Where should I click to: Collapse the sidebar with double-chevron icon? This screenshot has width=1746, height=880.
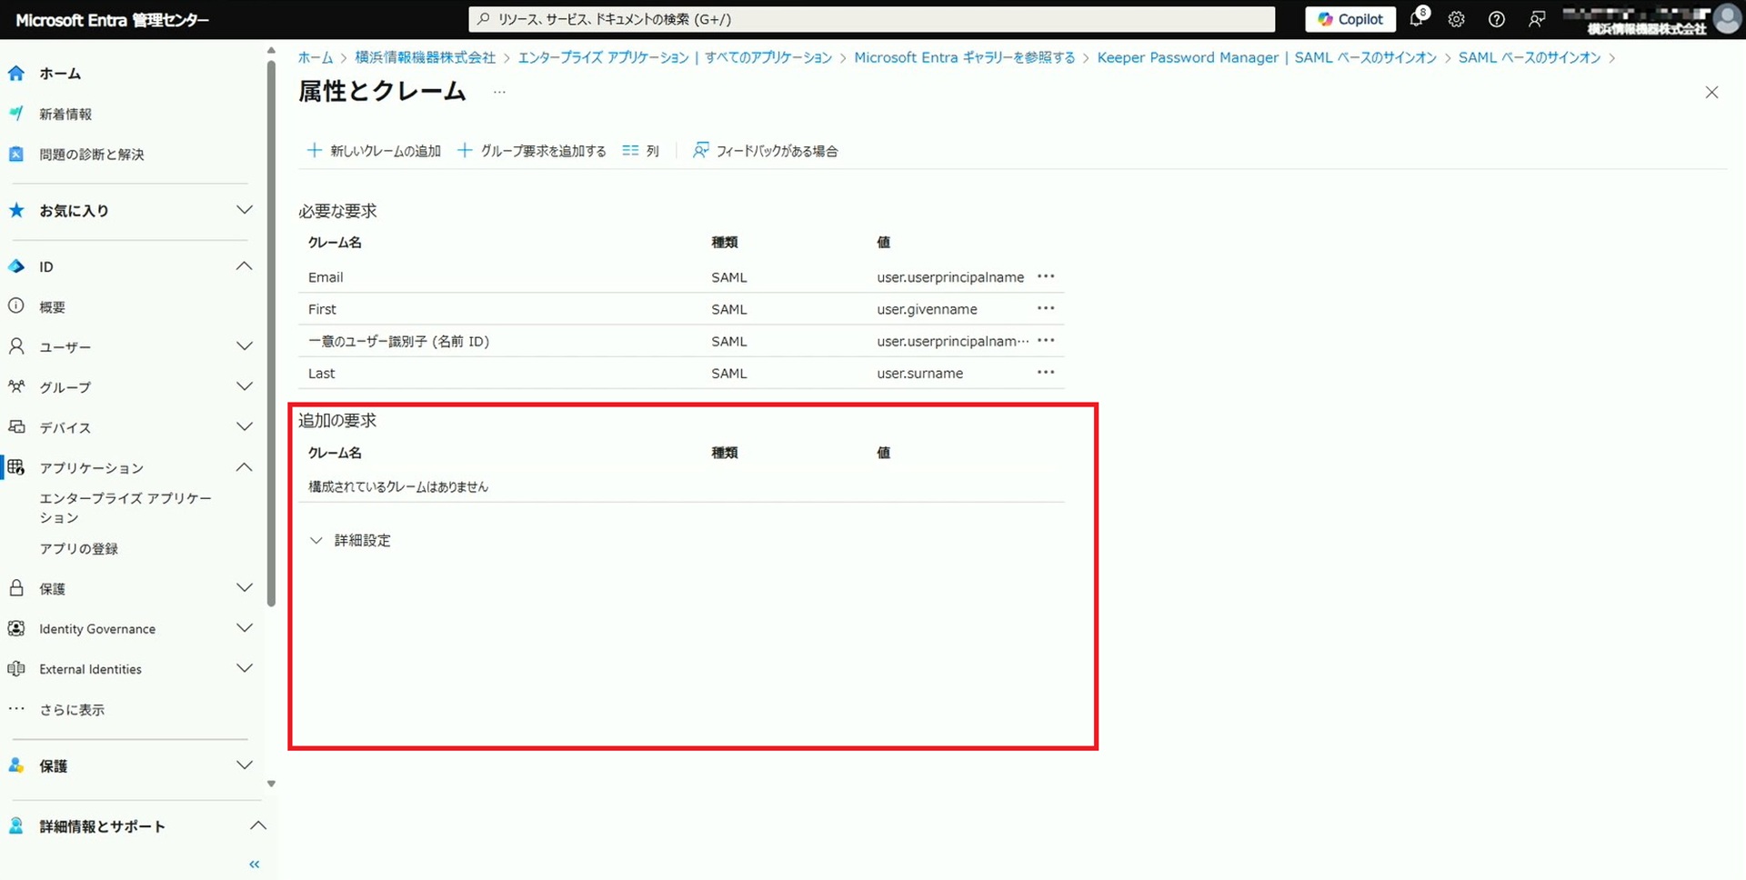255,865
